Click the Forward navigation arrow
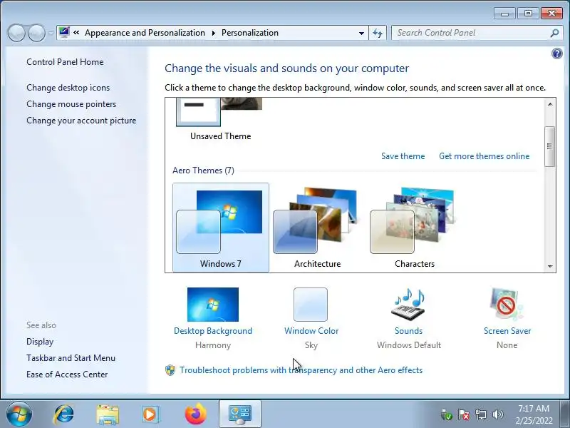 click(36, 33)
